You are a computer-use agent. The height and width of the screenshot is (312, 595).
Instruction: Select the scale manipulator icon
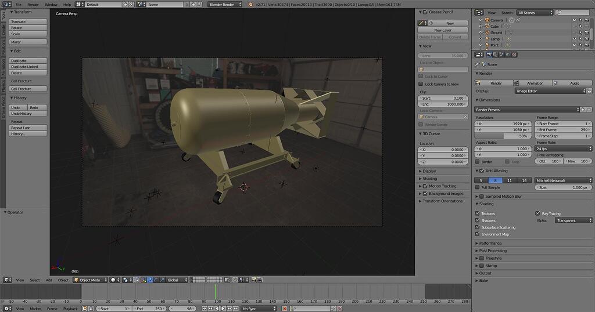[x=162, y=280]
